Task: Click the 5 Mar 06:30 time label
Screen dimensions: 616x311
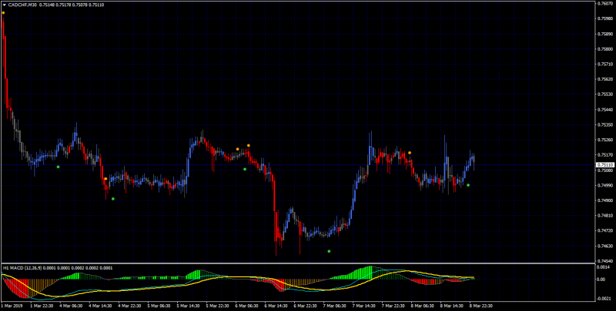Action: [x=159, y=306]
